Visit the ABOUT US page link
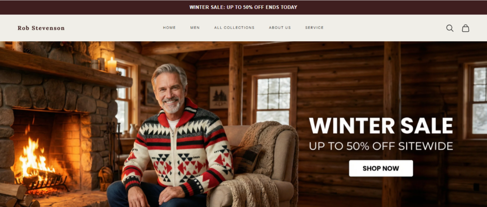487x207 pixels. 280,28
